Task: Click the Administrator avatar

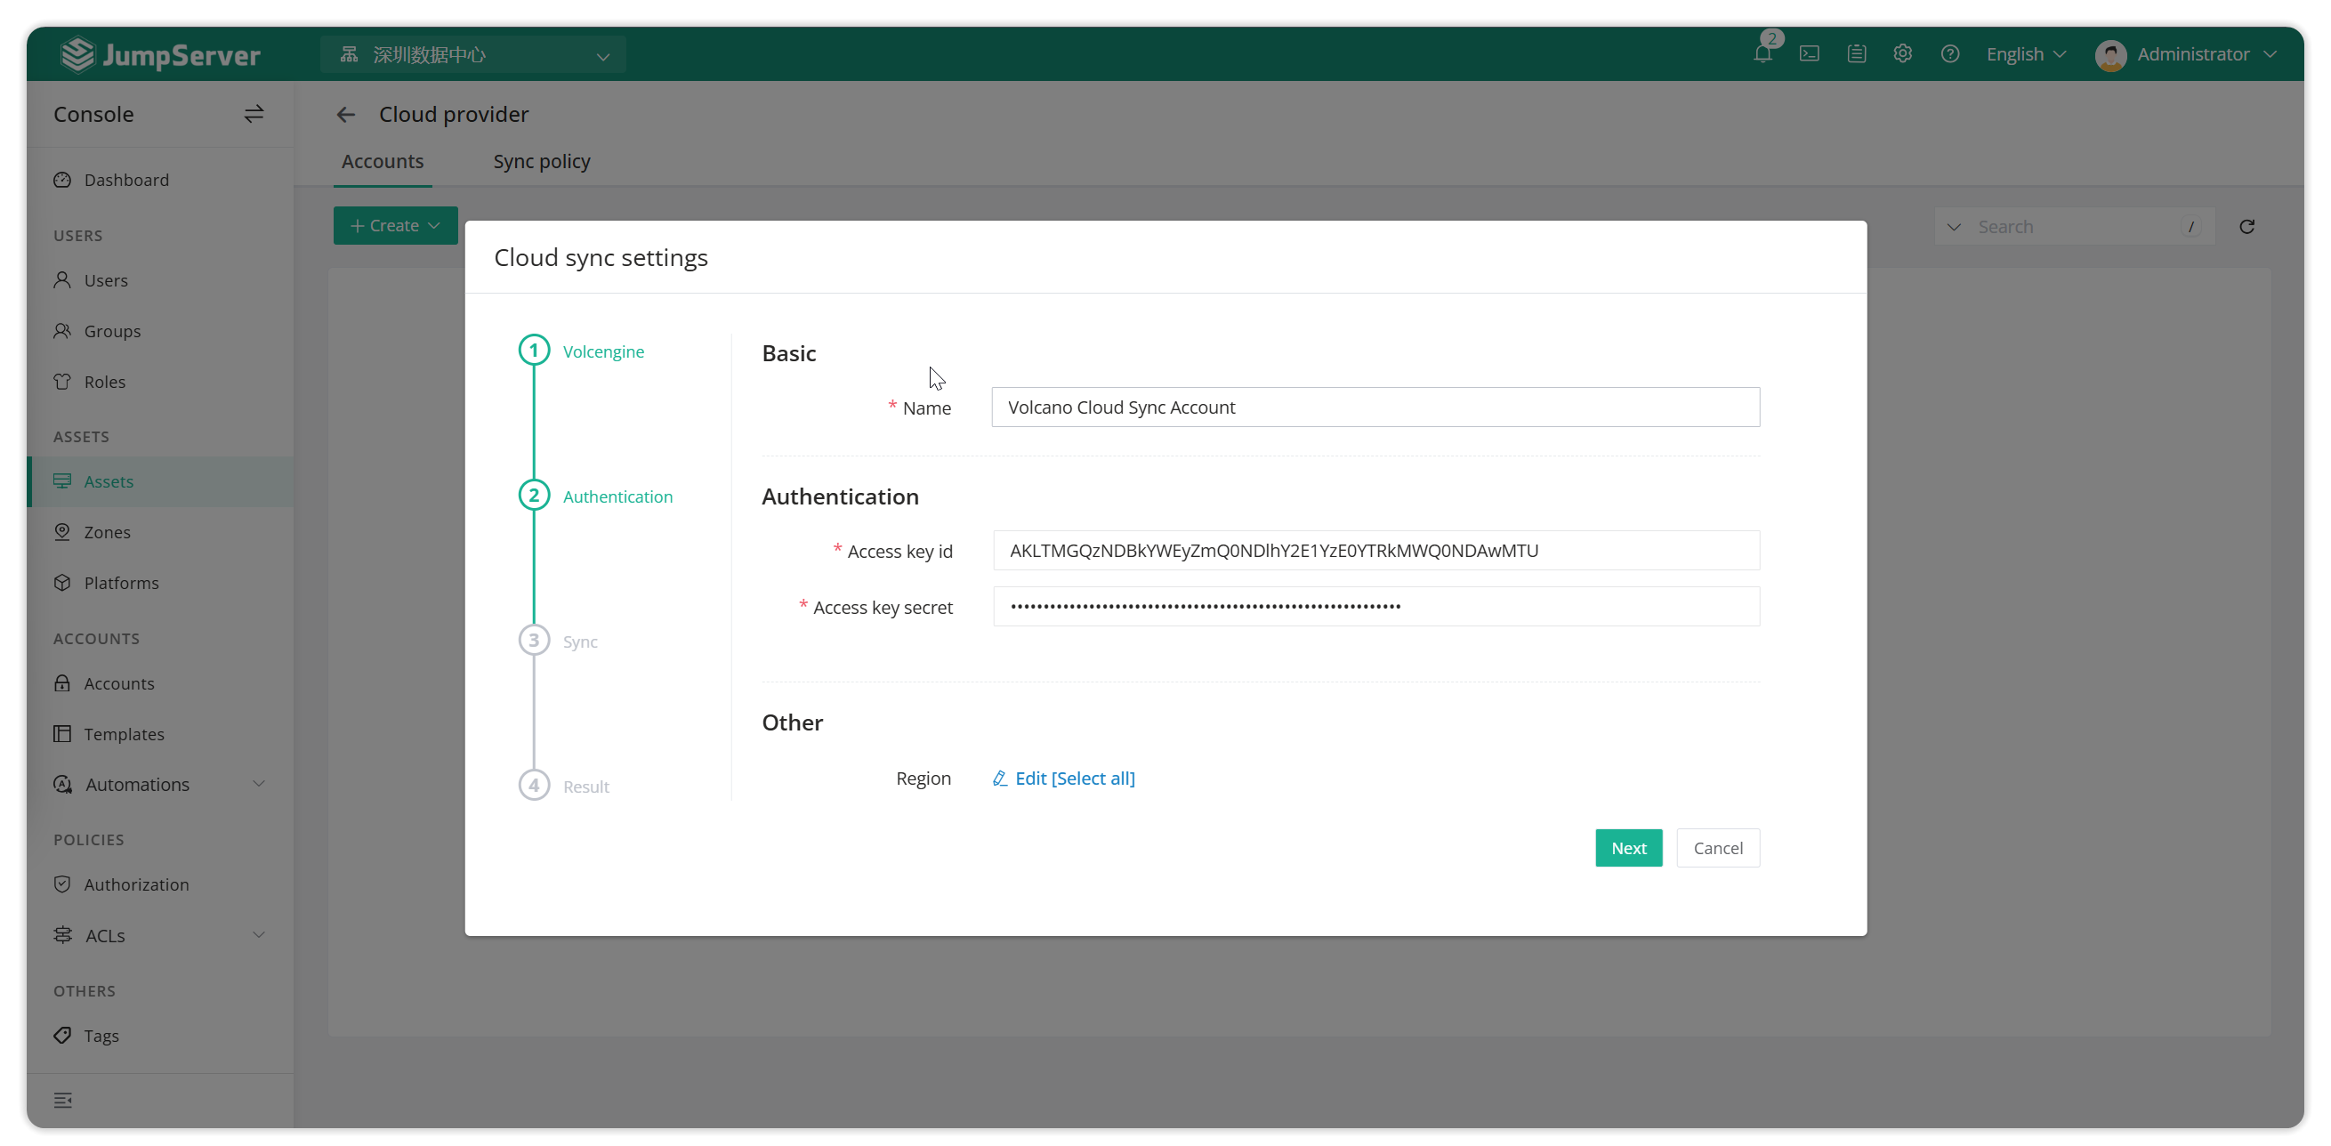Action: pyautogui.click(x=2110, y=54)
